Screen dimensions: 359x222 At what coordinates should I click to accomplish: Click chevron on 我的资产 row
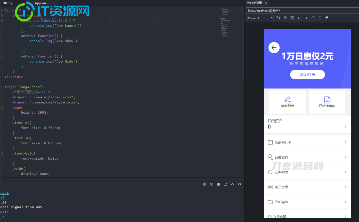(345, 126)
